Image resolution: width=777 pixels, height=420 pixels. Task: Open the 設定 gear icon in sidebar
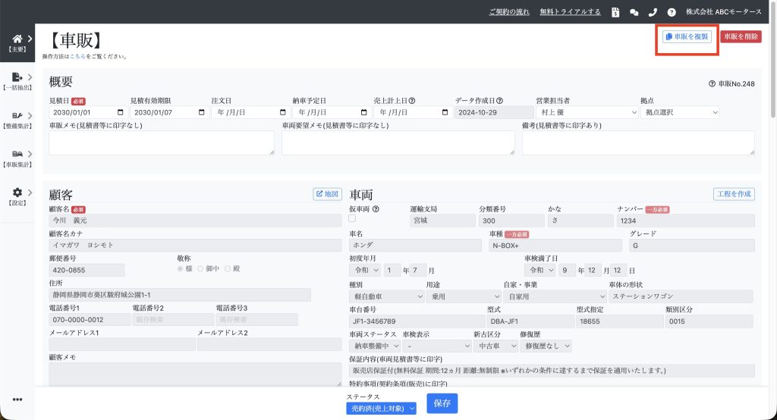click(17, 193)
